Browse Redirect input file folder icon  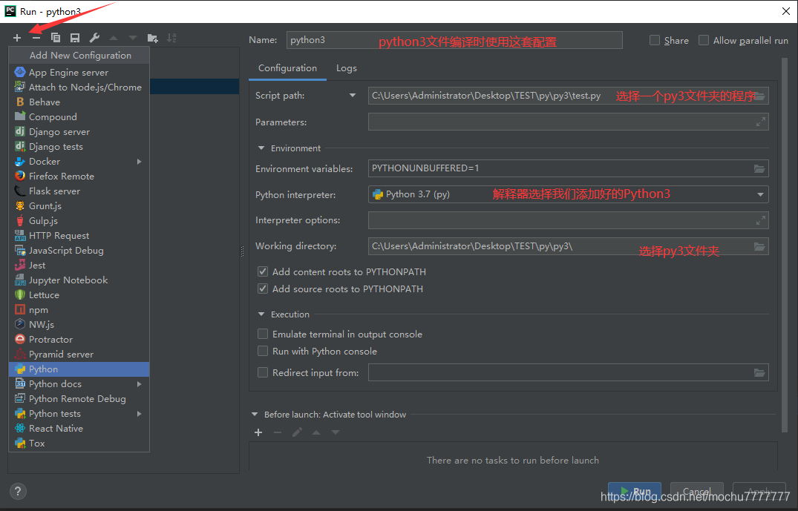pos(759,373)
